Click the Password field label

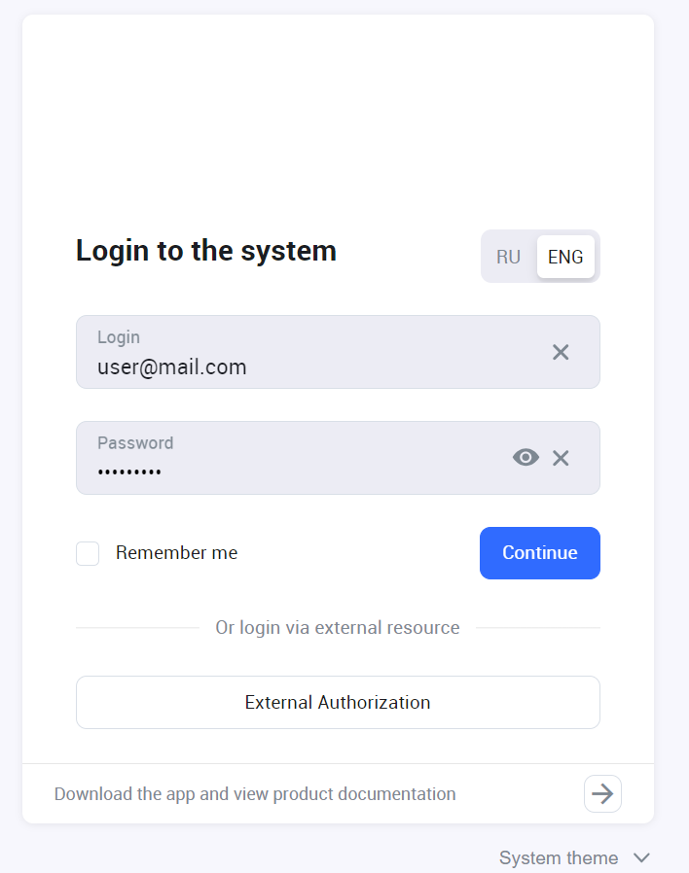135,443
